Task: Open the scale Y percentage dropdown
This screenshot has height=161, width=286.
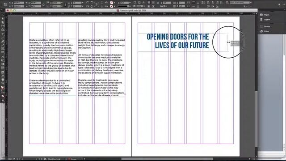Action: [x=62, y=6]
